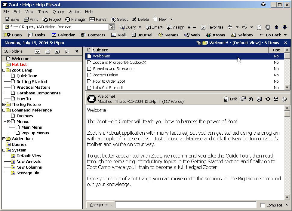Click the Print toolbar button
This screenshot has width=292, height=211.
coord(31,19)
